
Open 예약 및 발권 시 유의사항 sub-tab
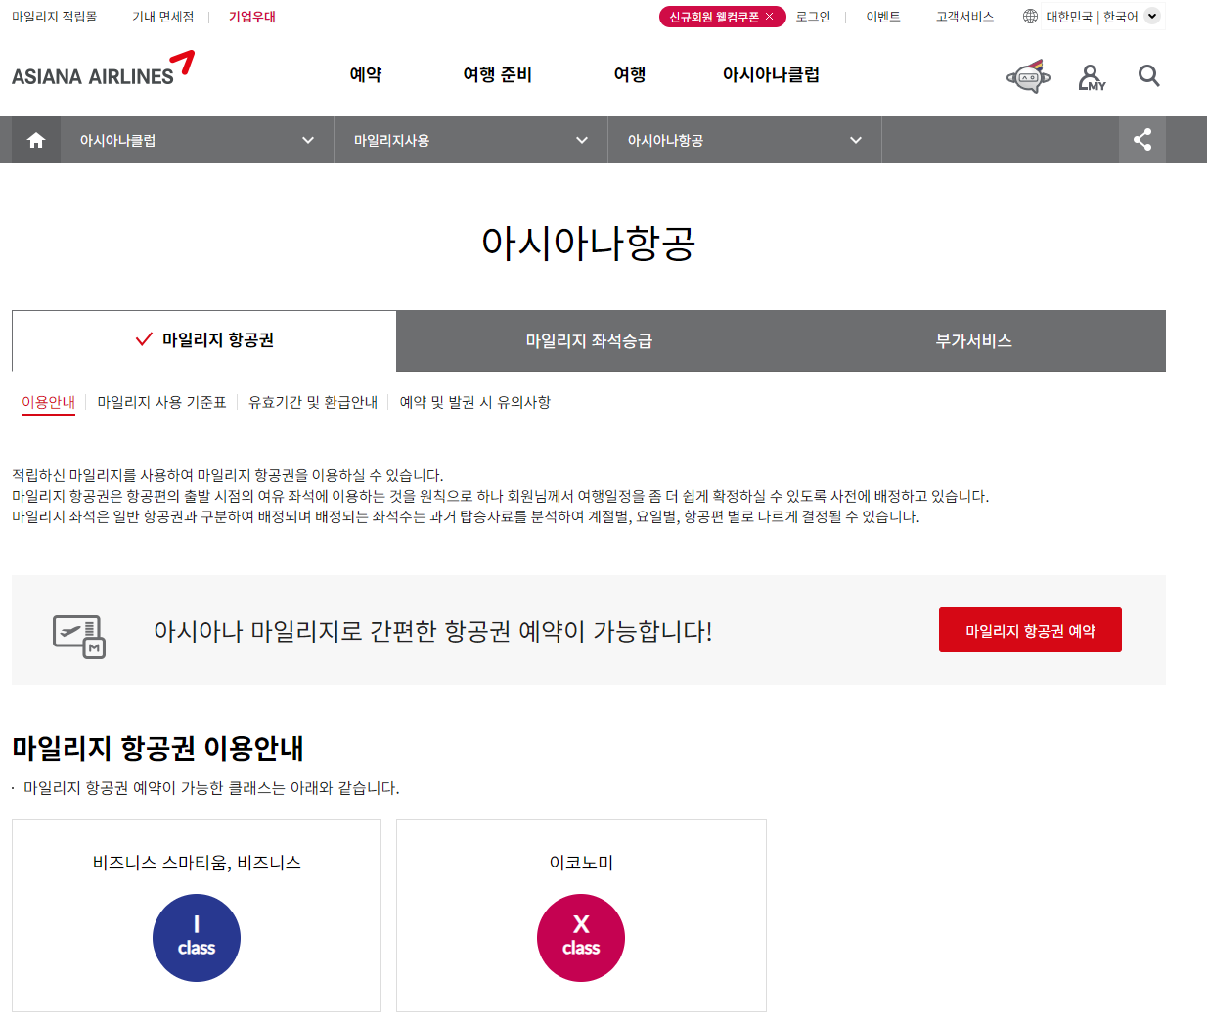tap(475, 402)
